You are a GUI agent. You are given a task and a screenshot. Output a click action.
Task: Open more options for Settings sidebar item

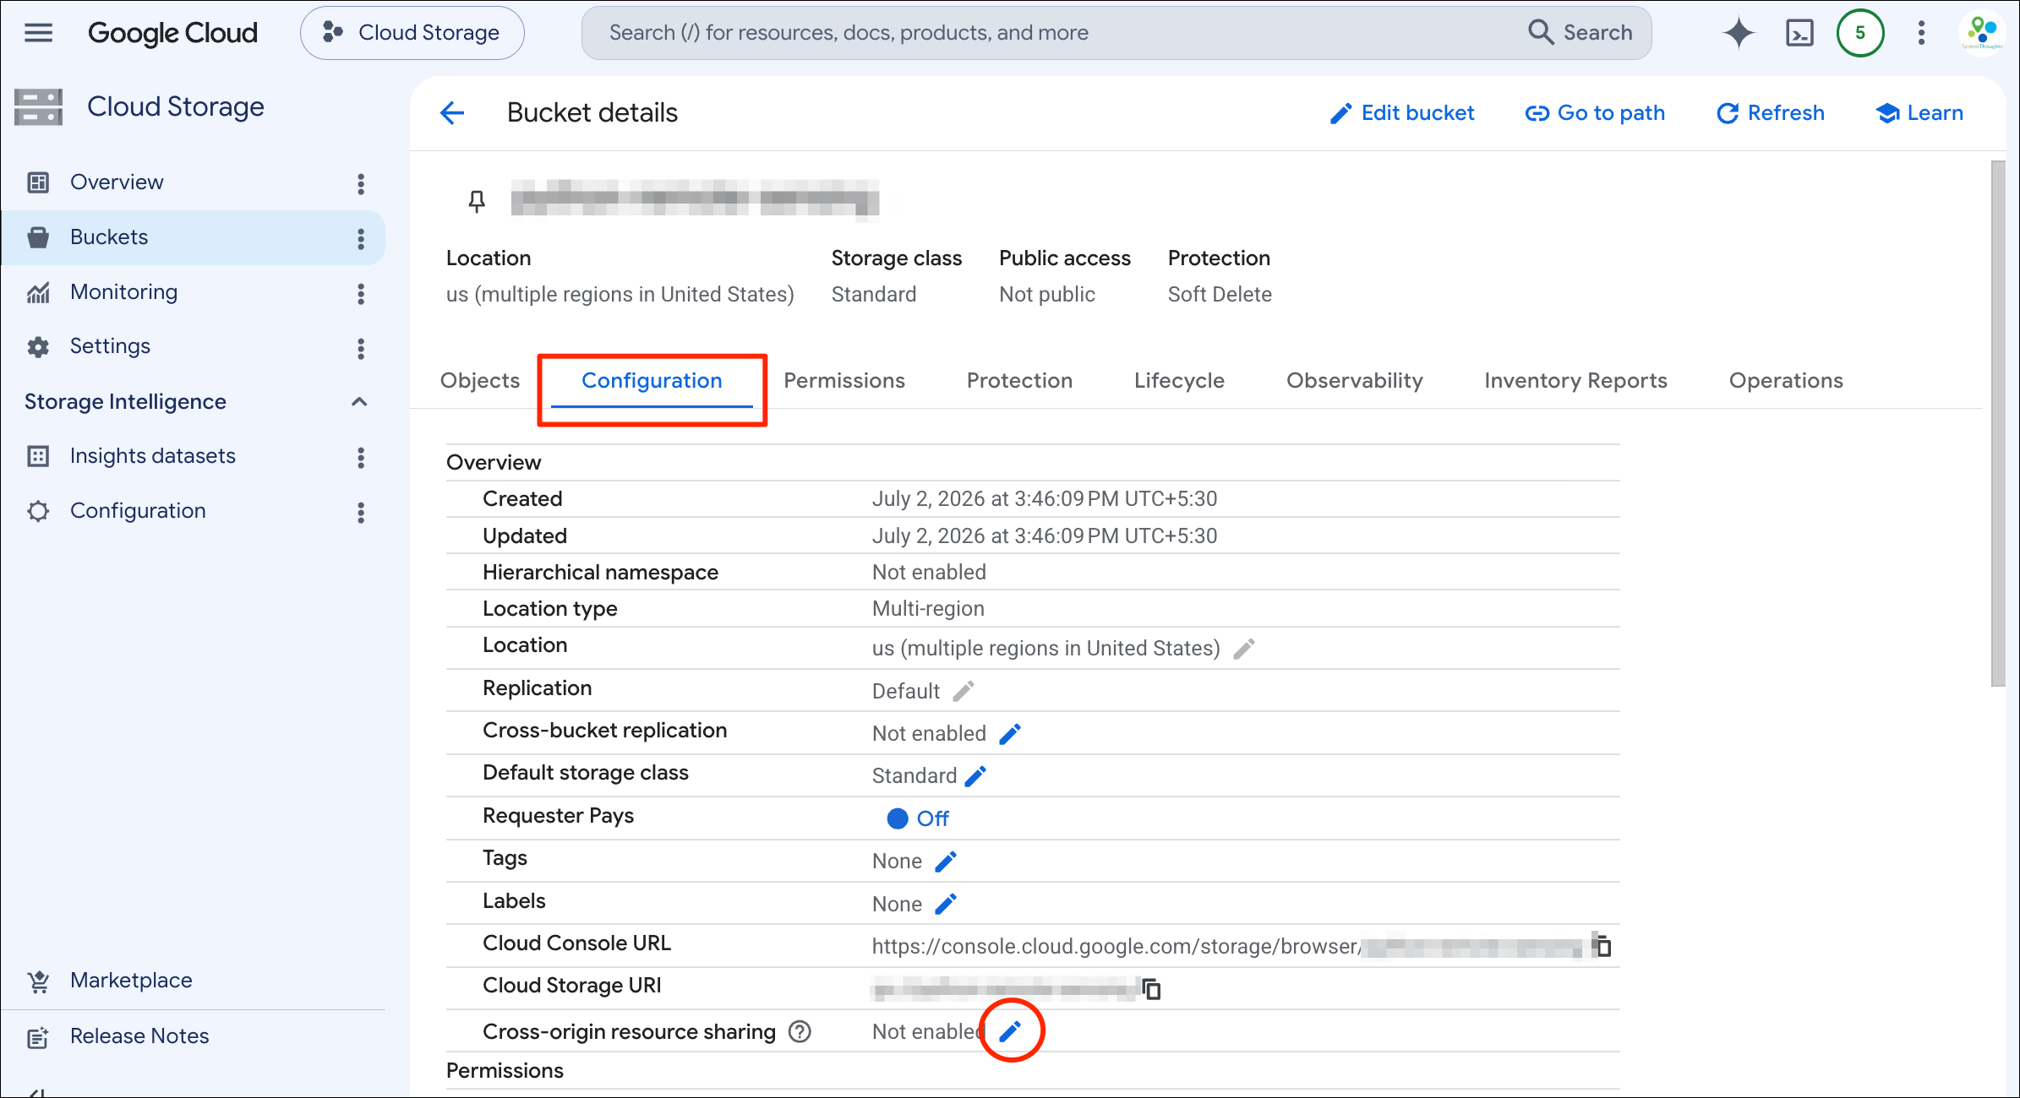pyautogui.click(x=361, y=348)
